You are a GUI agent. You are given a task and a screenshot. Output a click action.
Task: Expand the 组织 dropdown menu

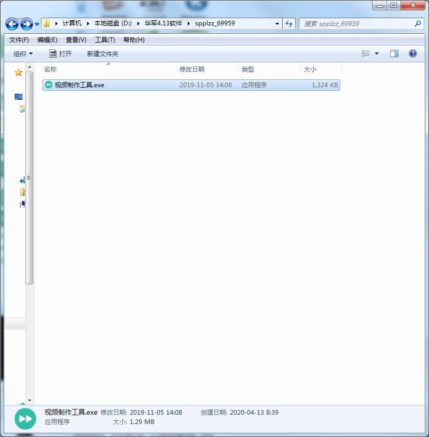tap(23, 53)
